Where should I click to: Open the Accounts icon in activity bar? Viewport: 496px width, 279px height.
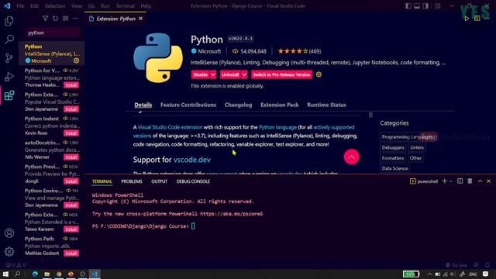point(9,233)
